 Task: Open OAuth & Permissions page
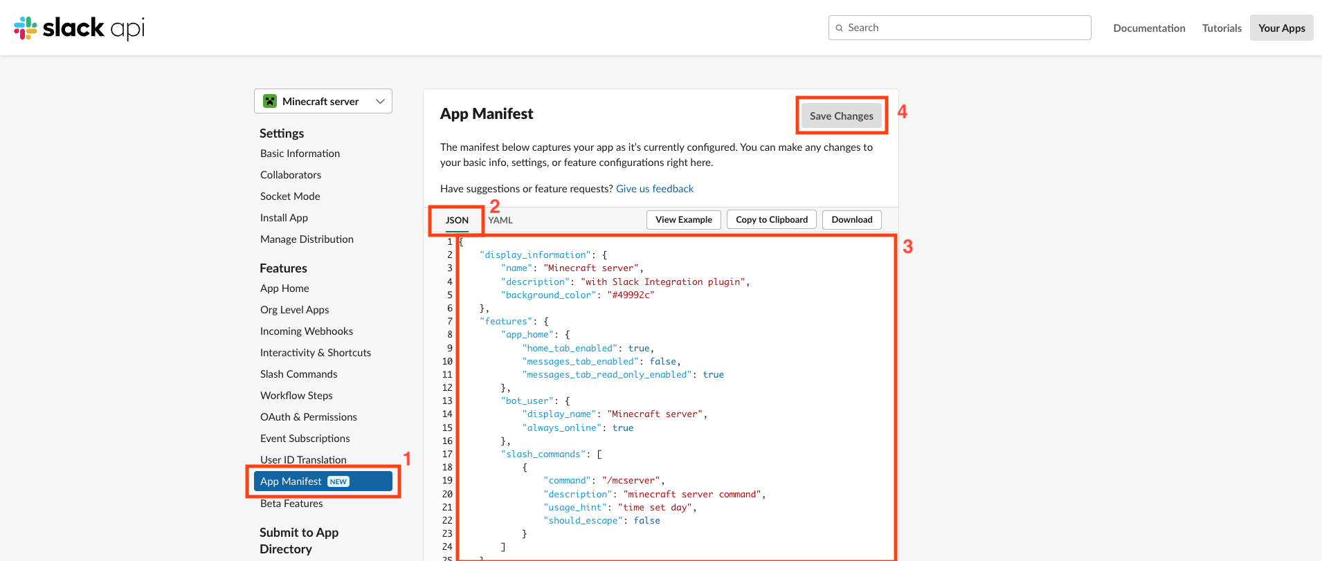(309, 417)
